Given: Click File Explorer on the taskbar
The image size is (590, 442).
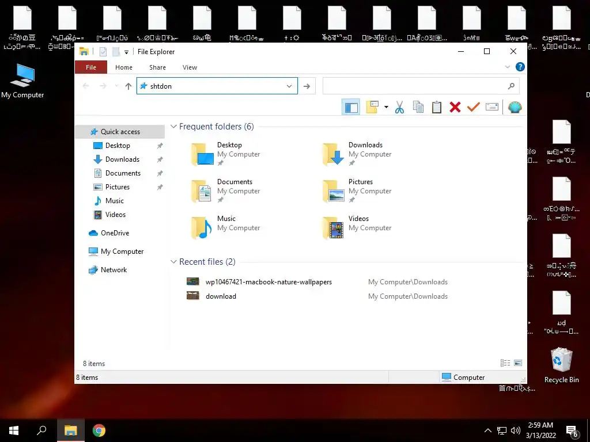Looking at the screenshot, I should click(x=70, y=430).
